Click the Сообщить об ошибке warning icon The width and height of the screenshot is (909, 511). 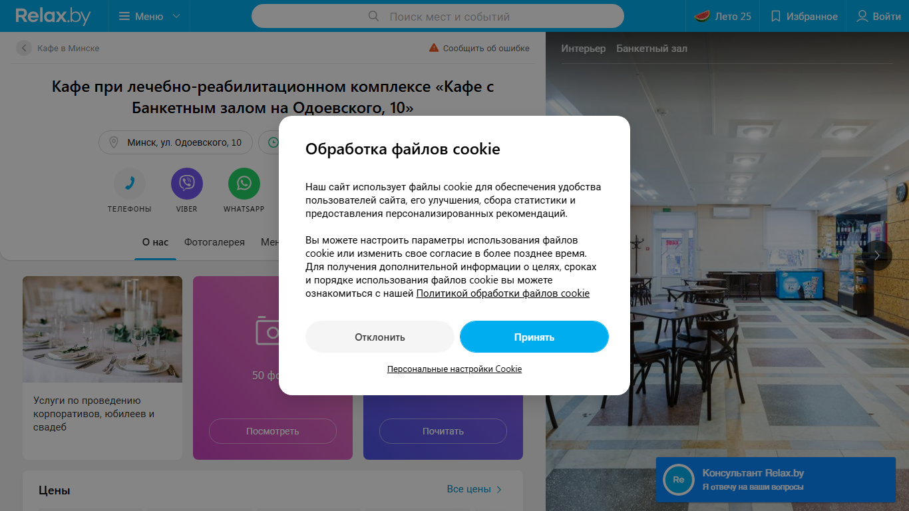[434, 48]
